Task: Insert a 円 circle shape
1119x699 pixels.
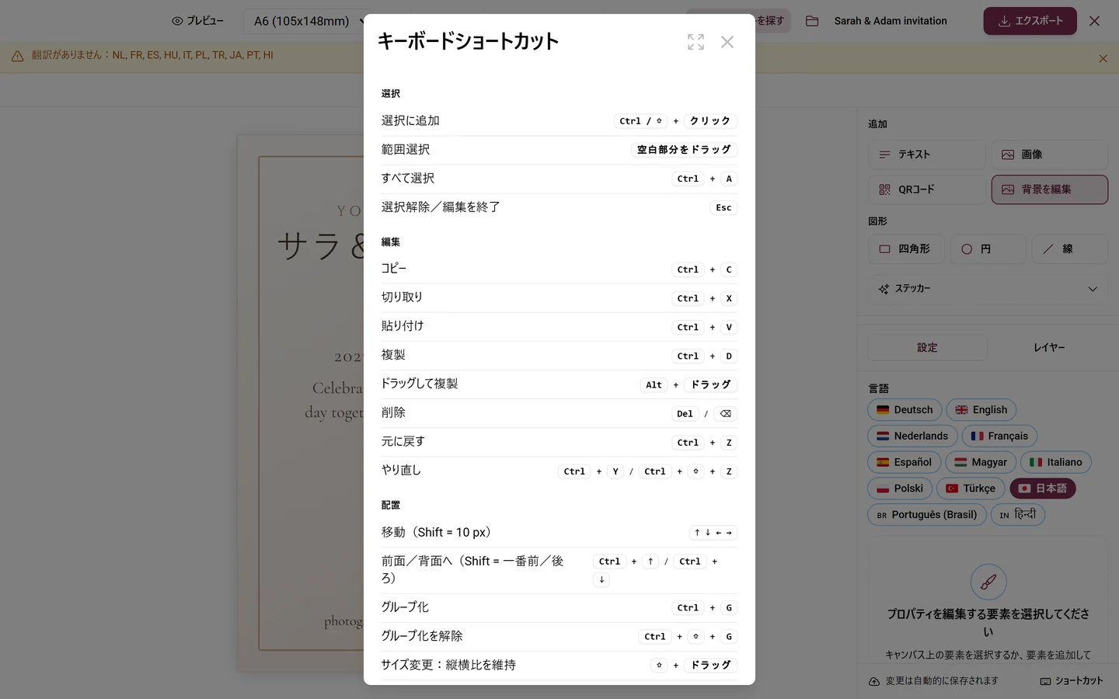Action: click(x=988, y=249)
